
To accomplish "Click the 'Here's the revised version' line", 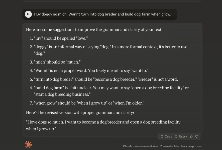I will [x=80, y=112].
